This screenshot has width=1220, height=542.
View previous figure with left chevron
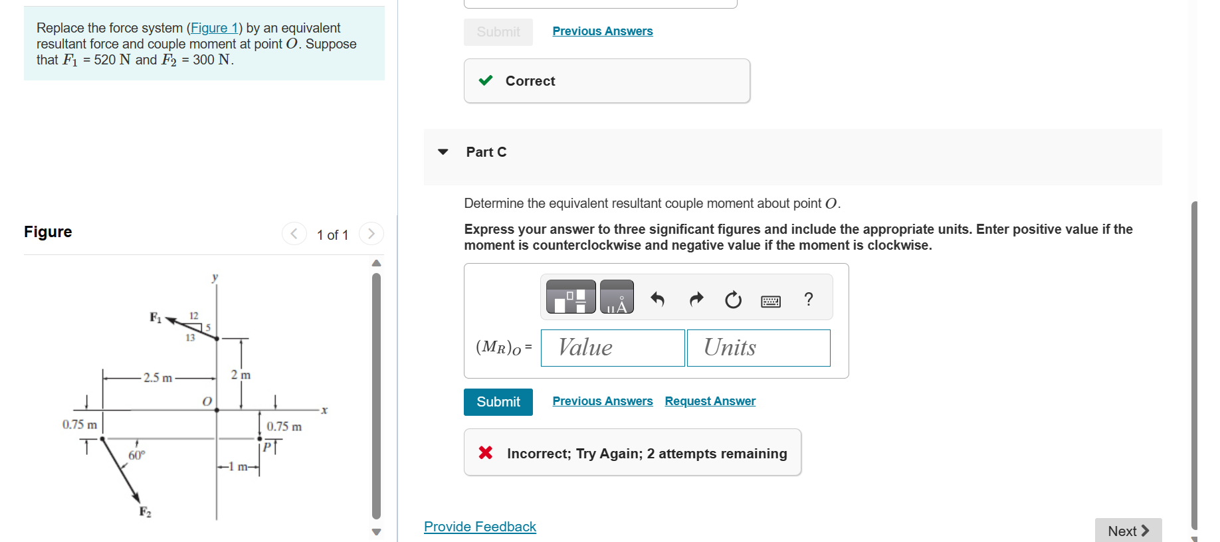click(294, 233)
